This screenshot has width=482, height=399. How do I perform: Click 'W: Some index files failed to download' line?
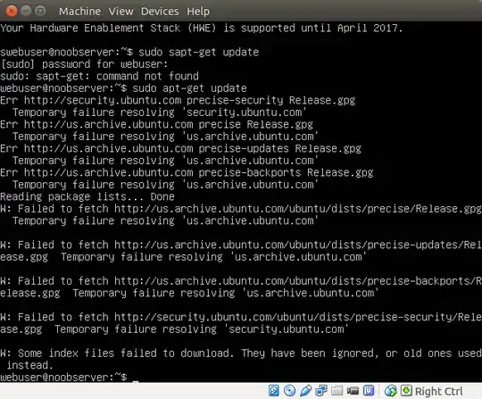coord(241,353)
